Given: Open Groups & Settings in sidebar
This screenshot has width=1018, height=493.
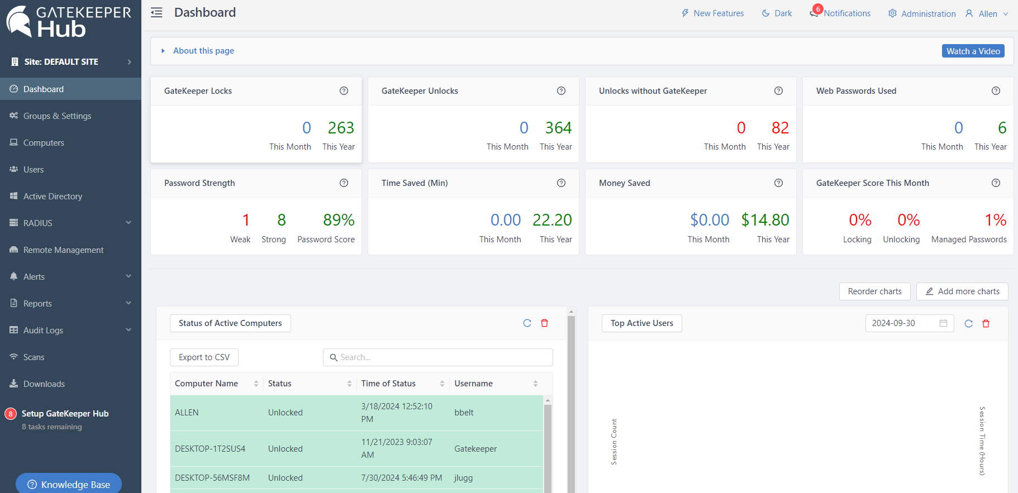Looking at the screenshot, I should (x=70, y=116).
